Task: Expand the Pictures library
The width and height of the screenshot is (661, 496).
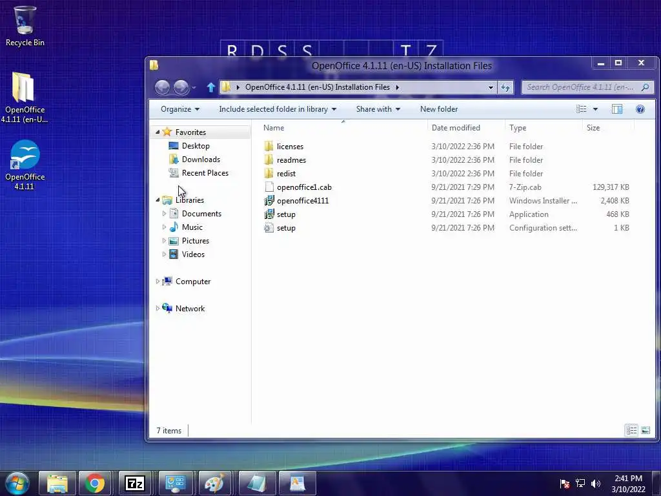Action: (x=164, y=241)
